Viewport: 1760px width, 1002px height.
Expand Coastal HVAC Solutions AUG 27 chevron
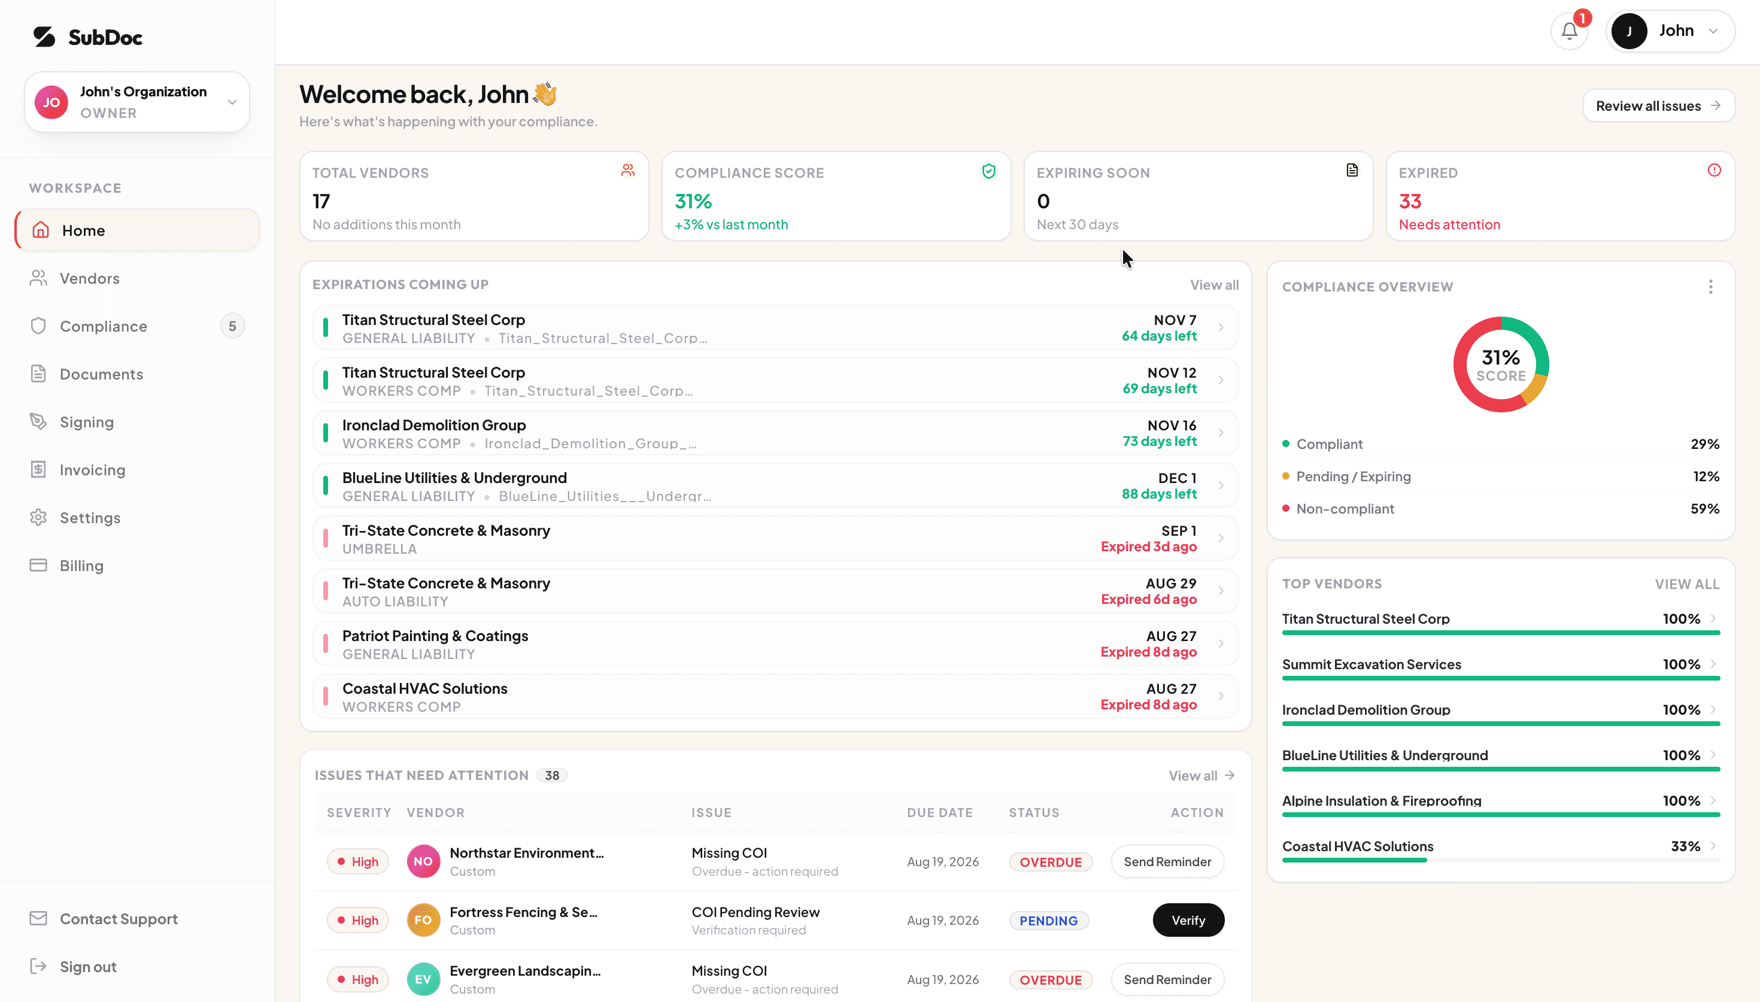[1221, 696]
